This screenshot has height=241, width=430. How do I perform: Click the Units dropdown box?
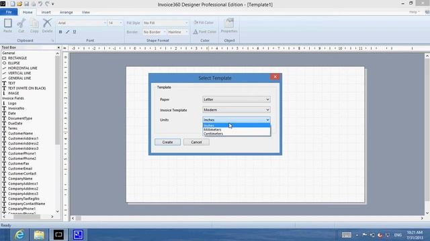(236, 120)
